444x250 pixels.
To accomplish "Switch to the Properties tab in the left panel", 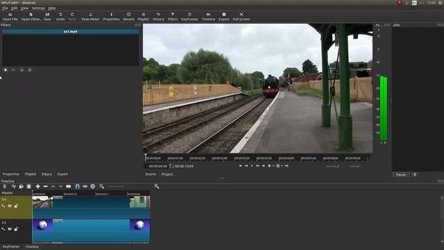I will tap(11, 174).
